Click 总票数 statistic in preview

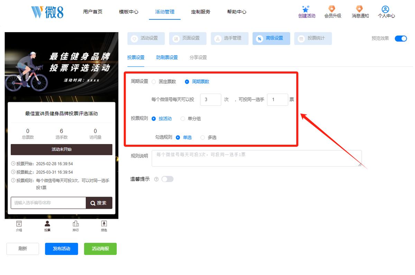coord(28,134)
